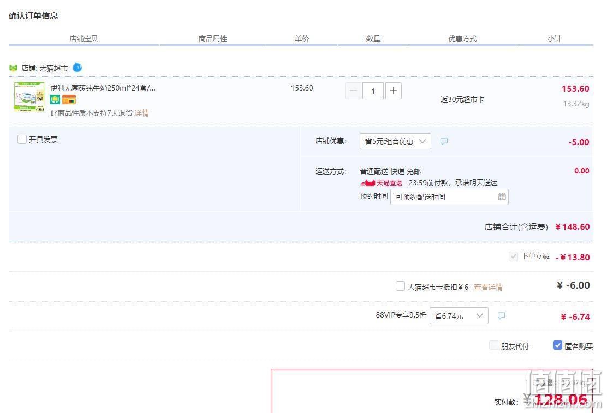Open the message icon next to 省6.74元 dropdown

point(501,315)
